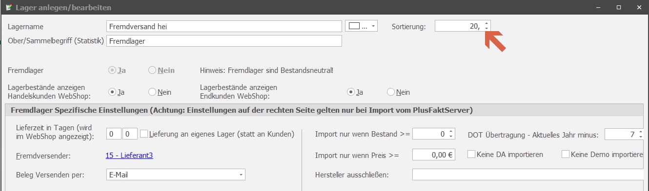Decrease the Sortierung value with down arrow
Image resolution: width=649 pixels, height=191 pixels.
(487, 29)
